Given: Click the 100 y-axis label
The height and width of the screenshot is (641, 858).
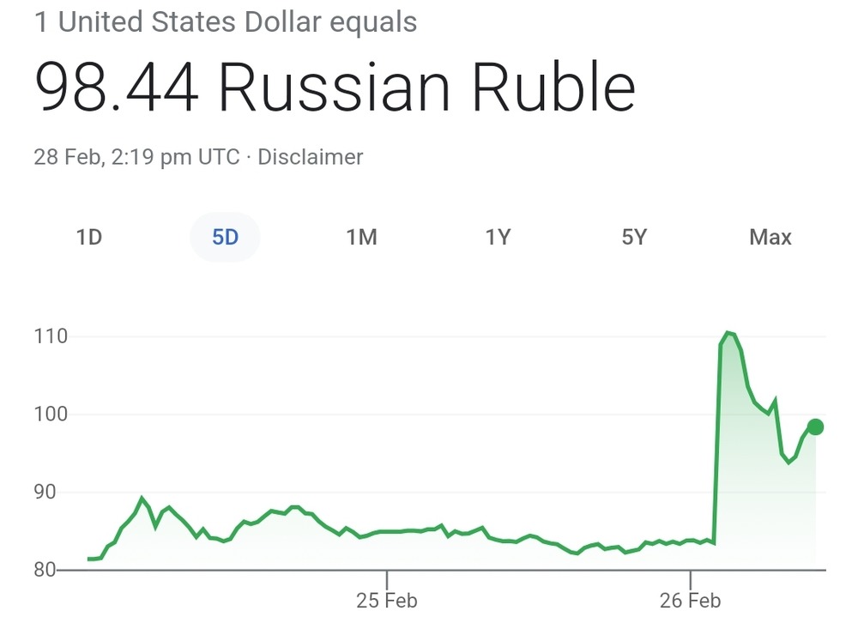Looking at the screenshot, I should coord(51,414).
